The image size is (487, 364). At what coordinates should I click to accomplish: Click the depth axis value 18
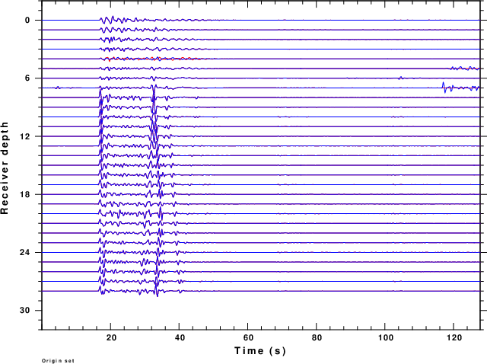(25, 194)
